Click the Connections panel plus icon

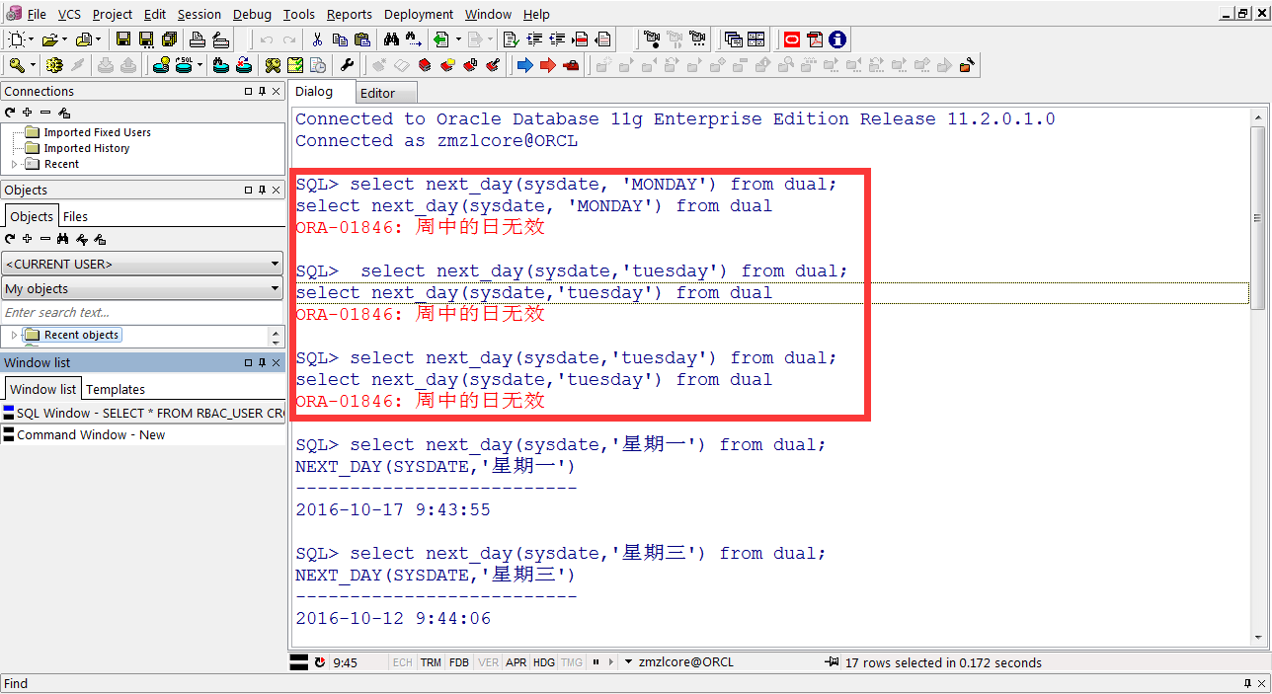pyautogui.click(x=28, y=113)
